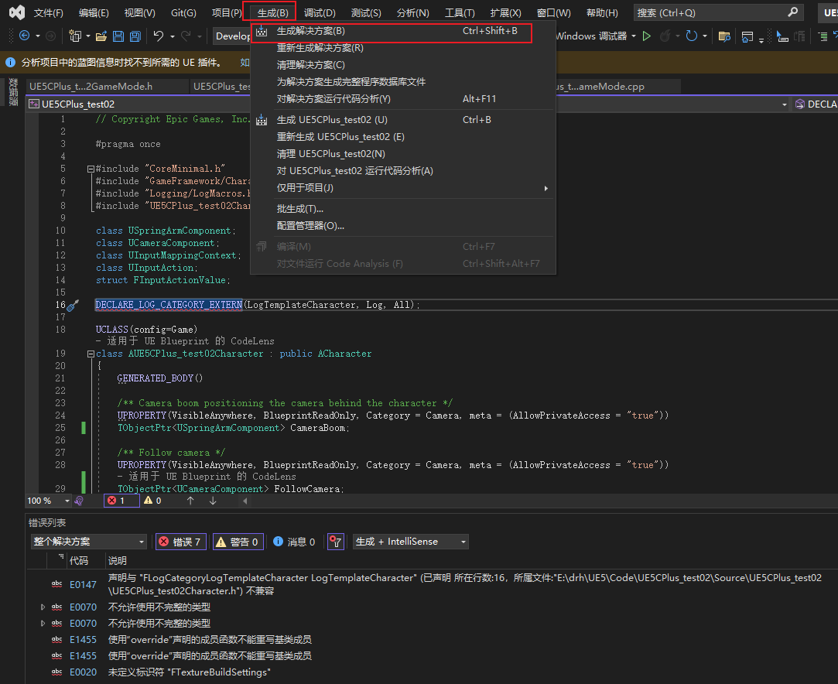838x684 pixels.
Task: Open the 100 % zoom dropdown
Action: tap(49, 501)
